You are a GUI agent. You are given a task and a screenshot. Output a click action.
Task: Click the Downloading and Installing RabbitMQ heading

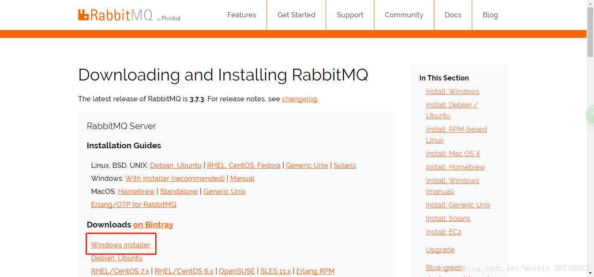coord(223,75)
